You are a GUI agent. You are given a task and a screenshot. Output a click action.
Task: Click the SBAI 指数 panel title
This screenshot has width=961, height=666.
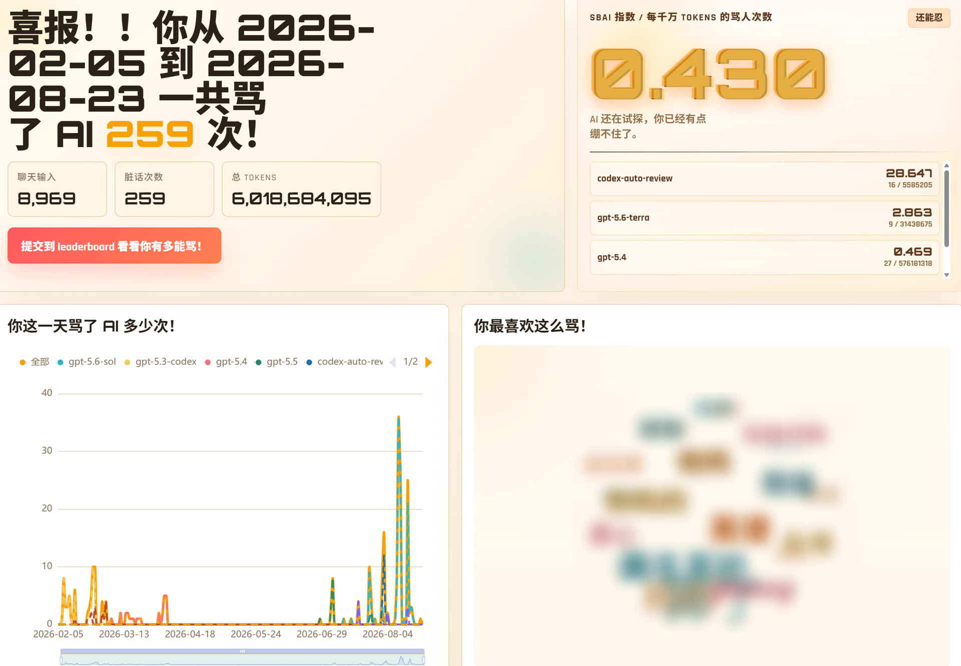[681, 17]
